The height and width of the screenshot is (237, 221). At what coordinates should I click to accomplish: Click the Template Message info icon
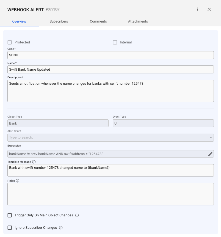34,162
